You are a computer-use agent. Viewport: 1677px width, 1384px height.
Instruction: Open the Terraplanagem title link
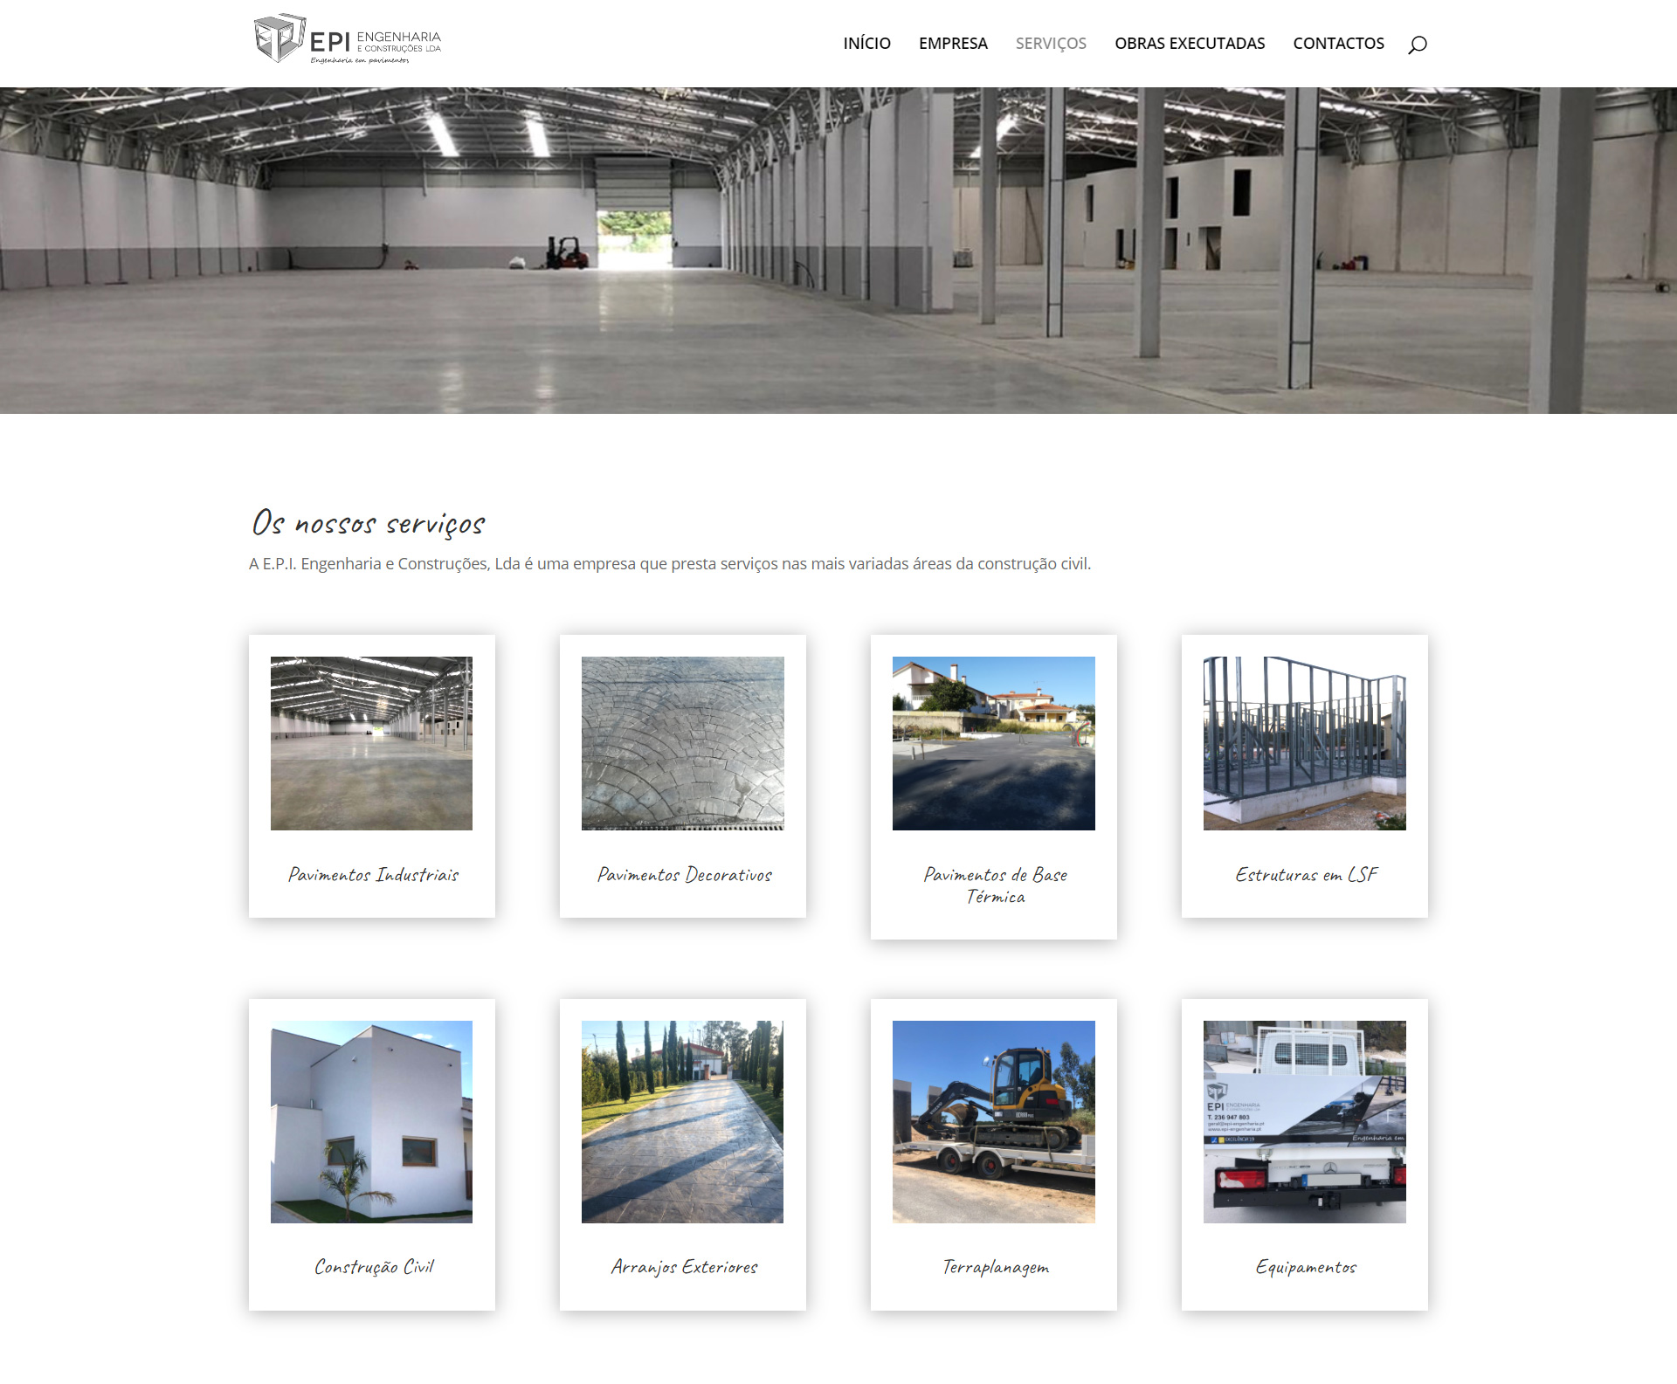[x=995, y=1267]
